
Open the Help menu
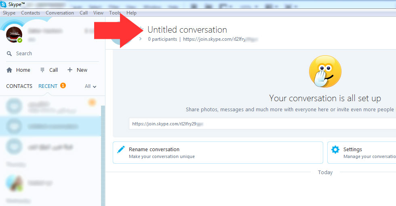click(x=131, y=13)
